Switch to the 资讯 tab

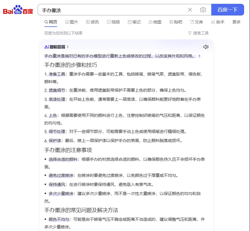[92, 22]
